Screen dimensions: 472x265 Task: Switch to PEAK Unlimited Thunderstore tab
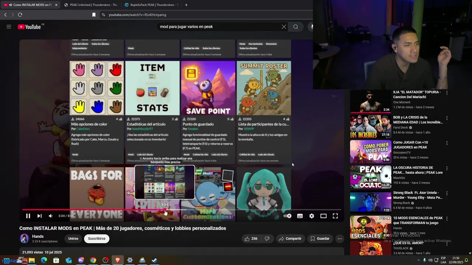click(x=90, y=5)
